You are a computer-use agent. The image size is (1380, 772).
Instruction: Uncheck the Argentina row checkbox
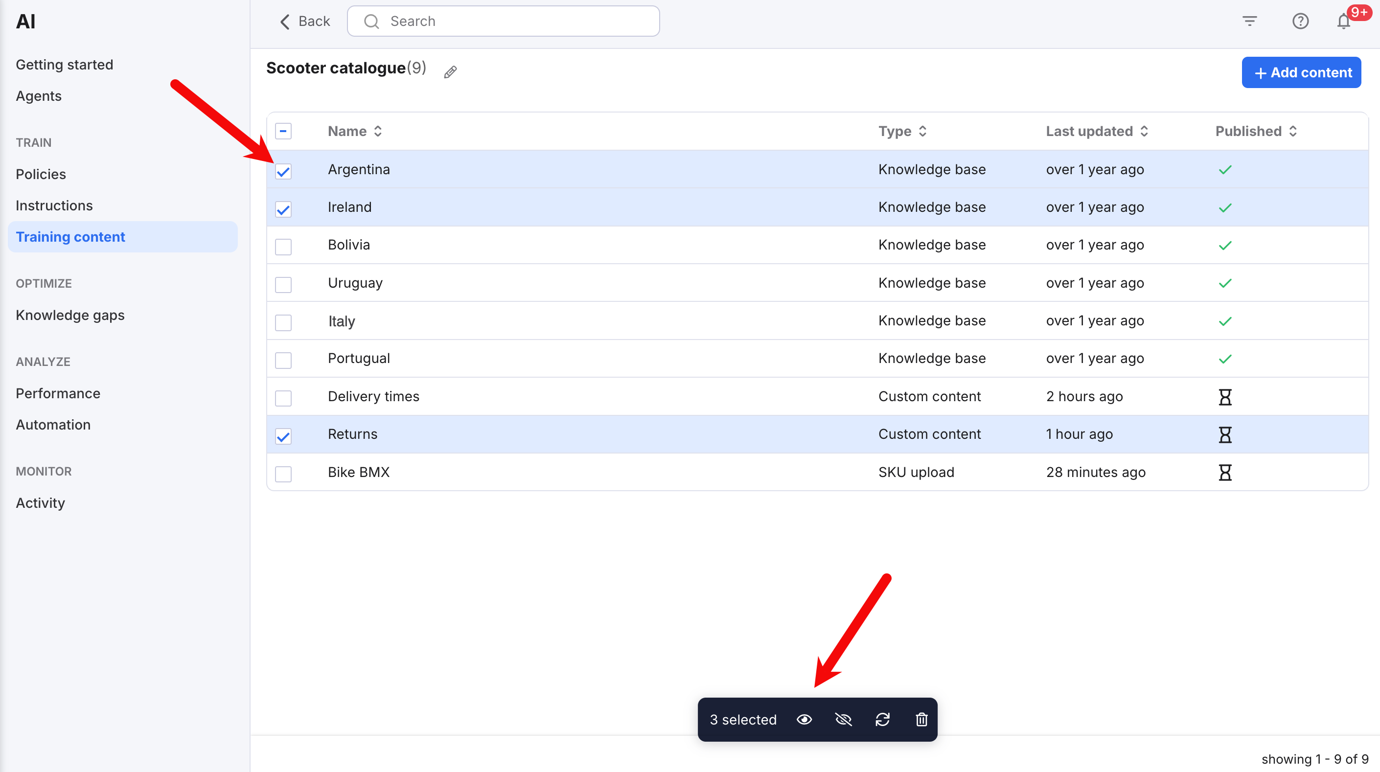click(283, 171)
